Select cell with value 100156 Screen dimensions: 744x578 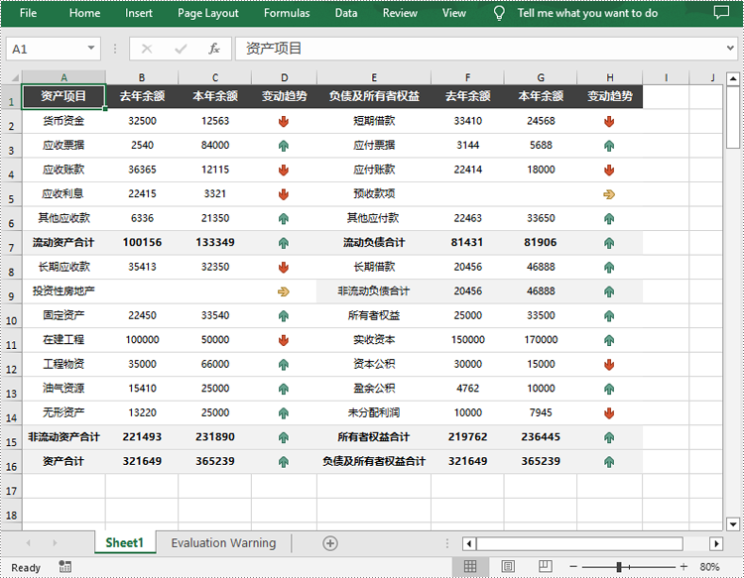click(142, 242)
